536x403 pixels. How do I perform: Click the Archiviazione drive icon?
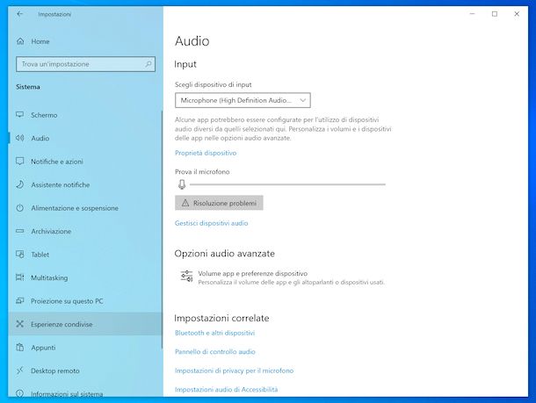click(x=20, y=231)
